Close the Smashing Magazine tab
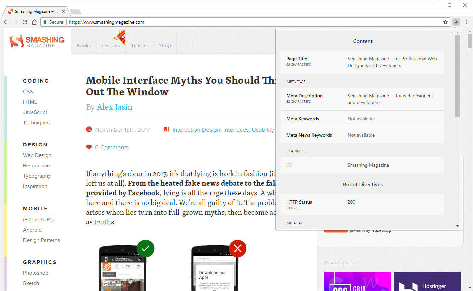The image size is (473, 291). pos(63,11)
